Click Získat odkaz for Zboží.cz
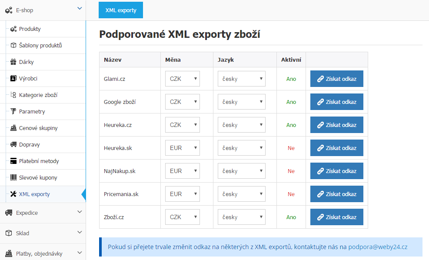Screen dimensions: 429x260 tap(337, 217)
